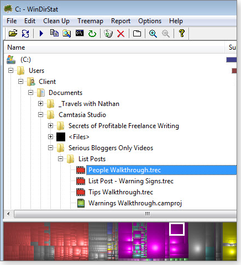This screenshot has width=241, height=265.
Task: Collapse the Users folder node
Action: (x=11, y=71)
